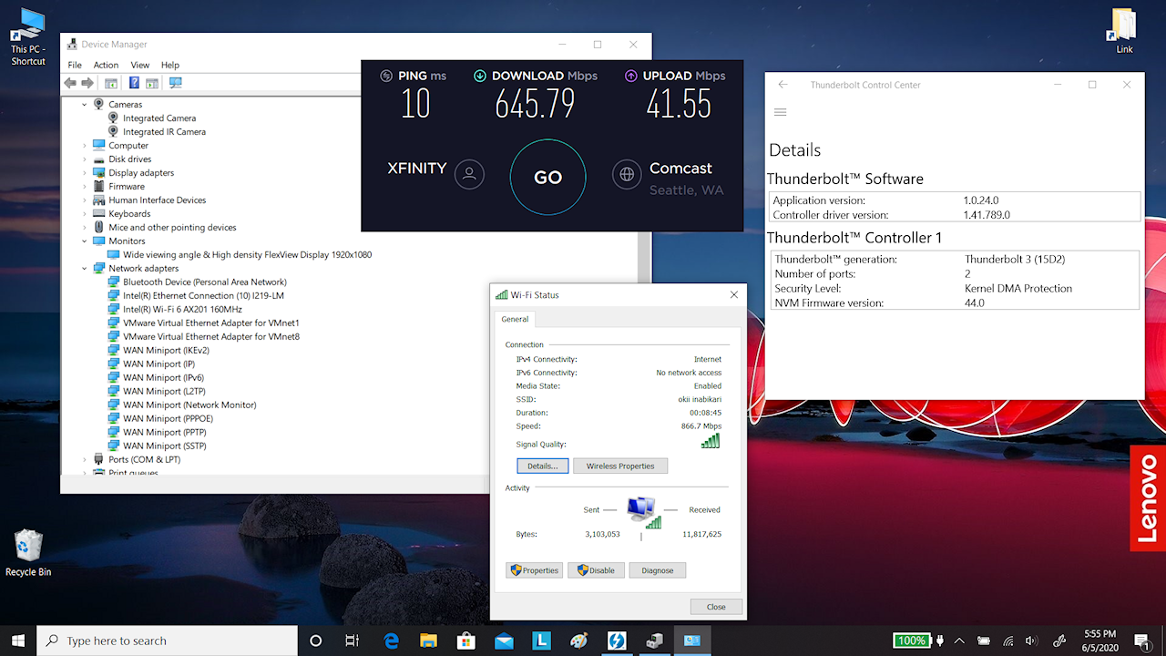Collapse the Network adapters category
The width and height of the screenshot is (1166, 656).
(85, 268)
